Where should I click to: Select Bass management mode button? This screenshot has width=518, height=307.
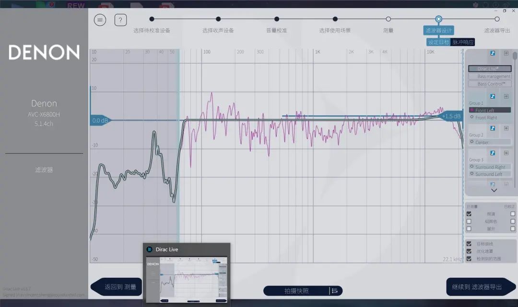[x=490, y=76]
